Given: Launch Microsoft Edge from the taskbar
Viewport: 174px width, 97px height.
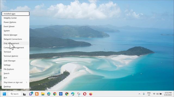Looking at the screenshot, I should [49, 94].
